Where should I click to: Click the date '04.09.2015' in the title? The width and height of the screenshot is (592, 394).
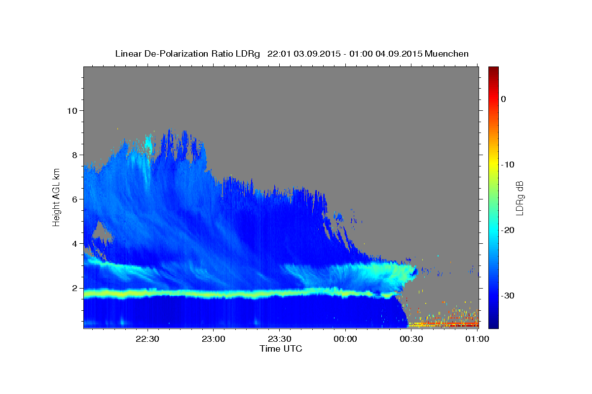coord(399,54)
